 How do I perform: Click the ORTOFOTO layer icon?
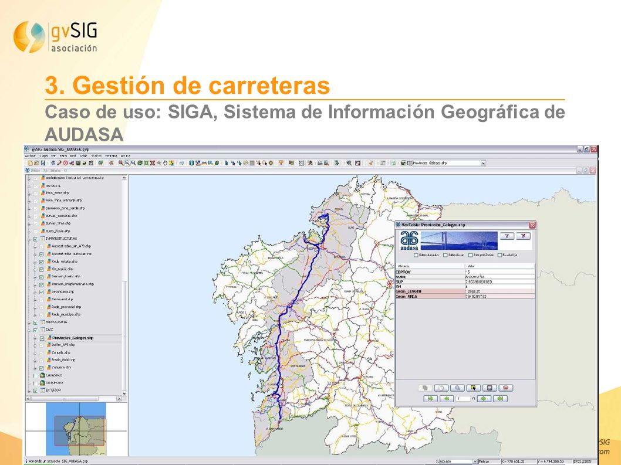click(42, 382)
